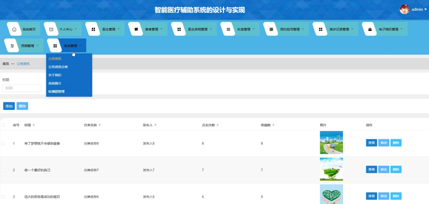Sort table by 点击次数 column arrows
Screen dimensions: 429x204
click(x=218, y=125)
